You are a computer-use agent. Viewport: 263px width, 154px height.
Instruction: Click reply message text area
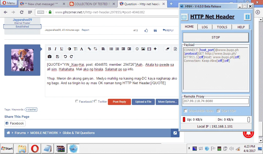click(112, 79)
